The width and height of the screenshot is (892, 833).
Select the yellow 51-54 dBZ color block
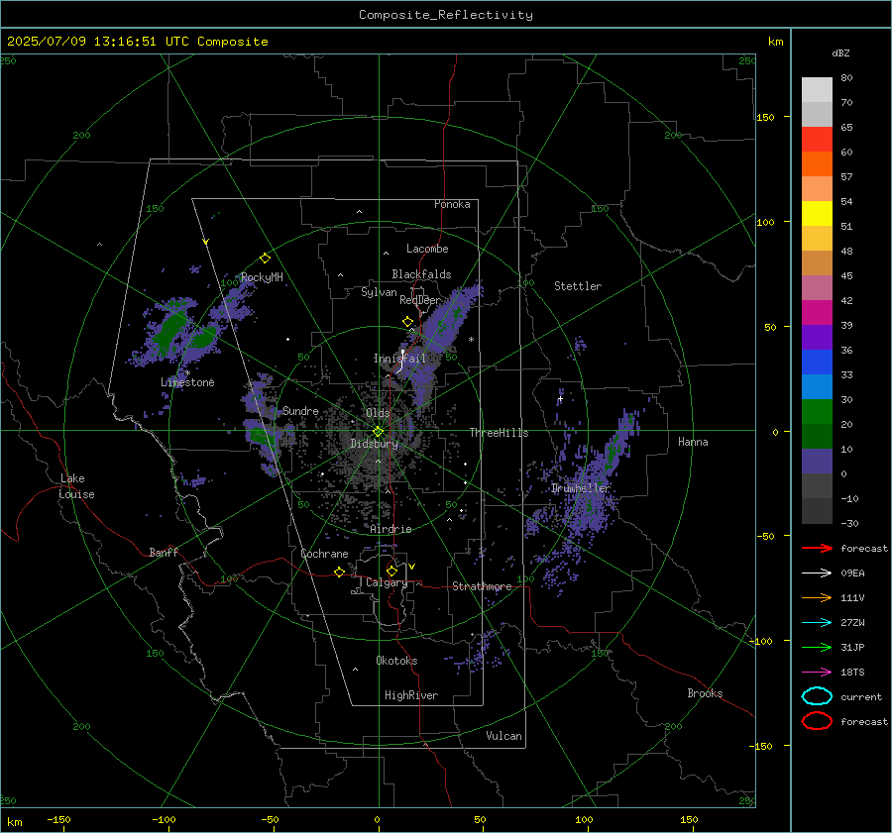coord(817,214)
